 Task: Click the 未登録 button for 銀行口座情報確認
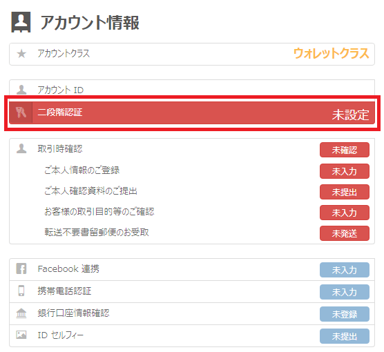click(345, 314)
